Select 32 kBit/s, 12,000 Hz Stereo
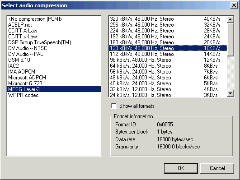Image resolution: width=240 pixels, height=180 pixels. pyautogui.click(x=168, y=89)
